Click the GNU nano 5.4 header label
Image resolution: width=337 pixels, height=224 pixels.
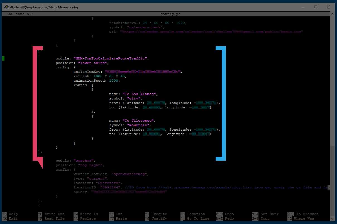20,14
